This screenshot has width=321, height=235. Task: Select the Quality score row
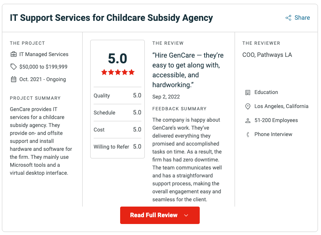(117, 96)
